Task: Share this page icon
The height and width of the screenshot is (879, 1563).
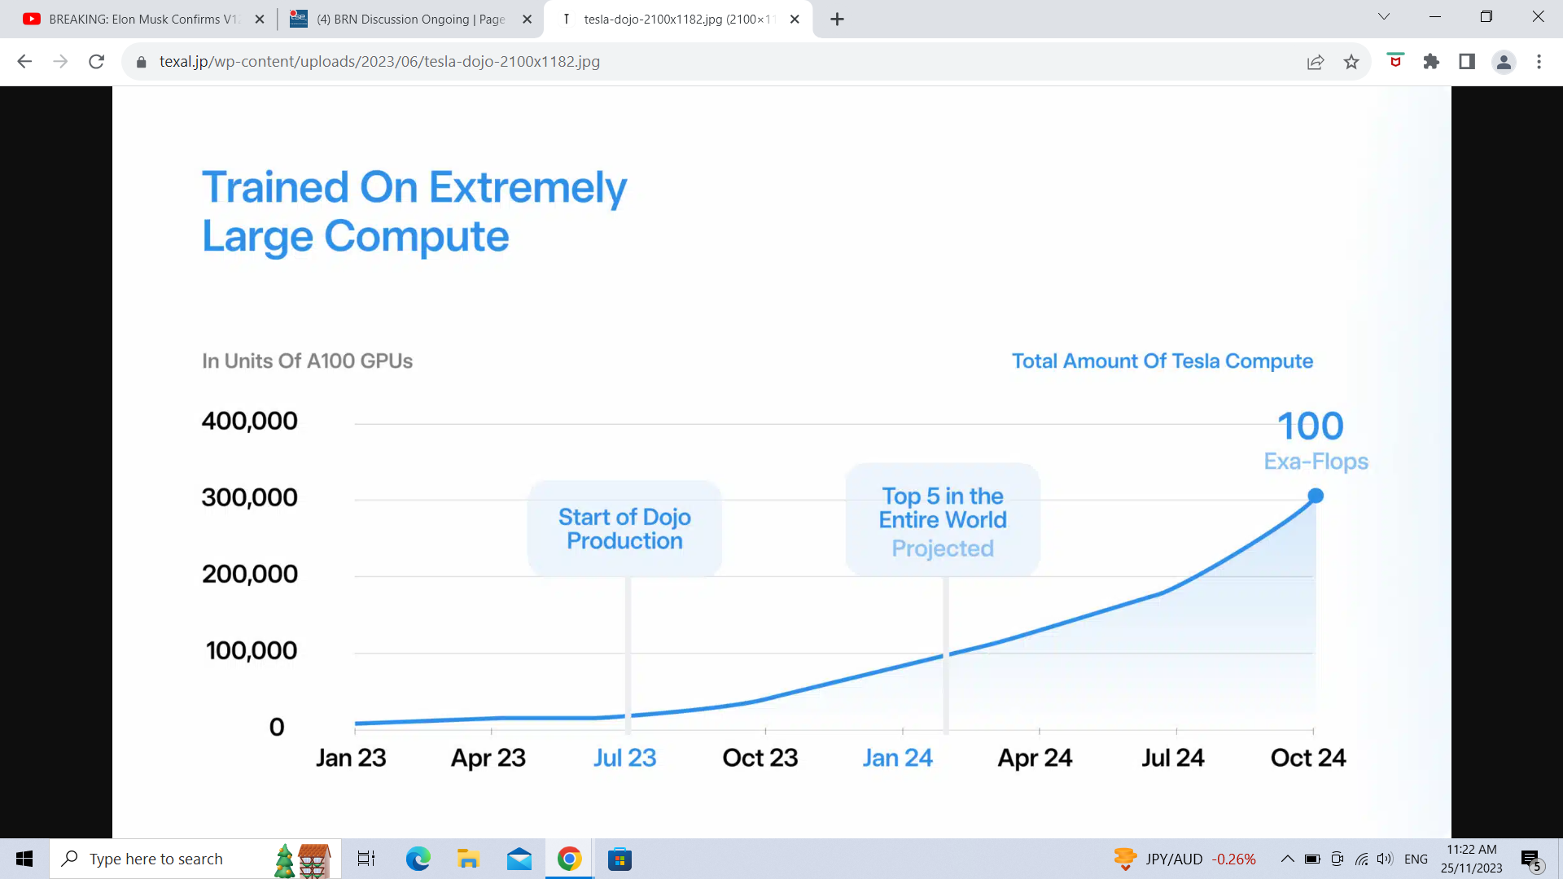Action: pos(1316,62)
